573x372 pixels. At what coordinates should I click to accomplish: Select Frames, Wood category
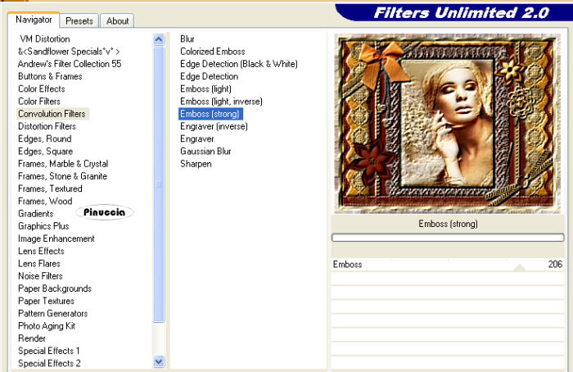45,201
